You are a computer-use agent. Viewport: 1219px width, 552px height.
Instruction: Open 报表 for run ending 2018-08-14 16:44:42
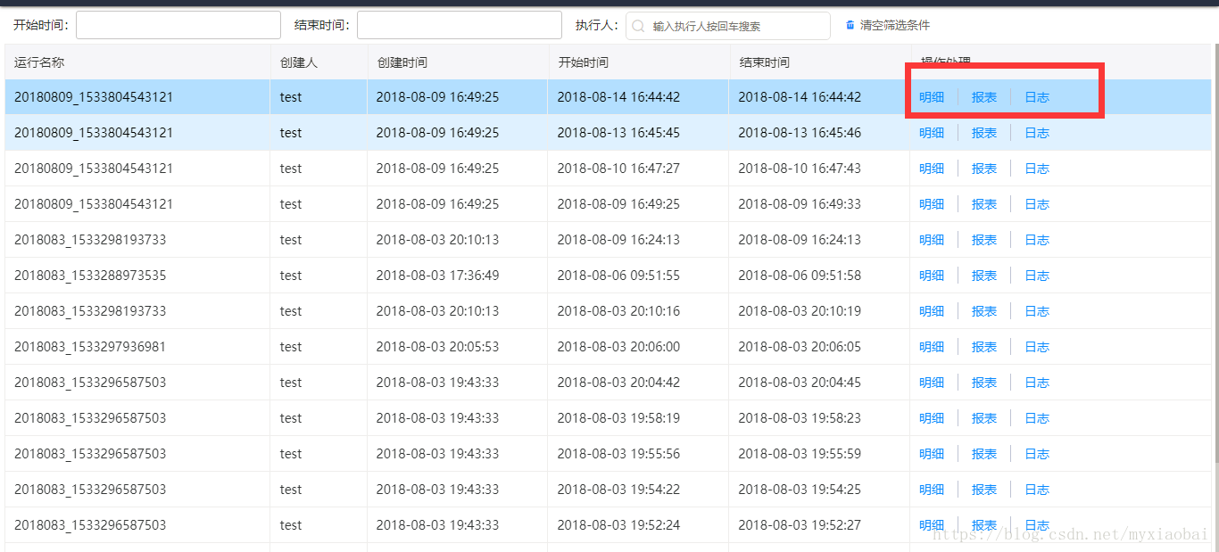click(x=984, y=97)
